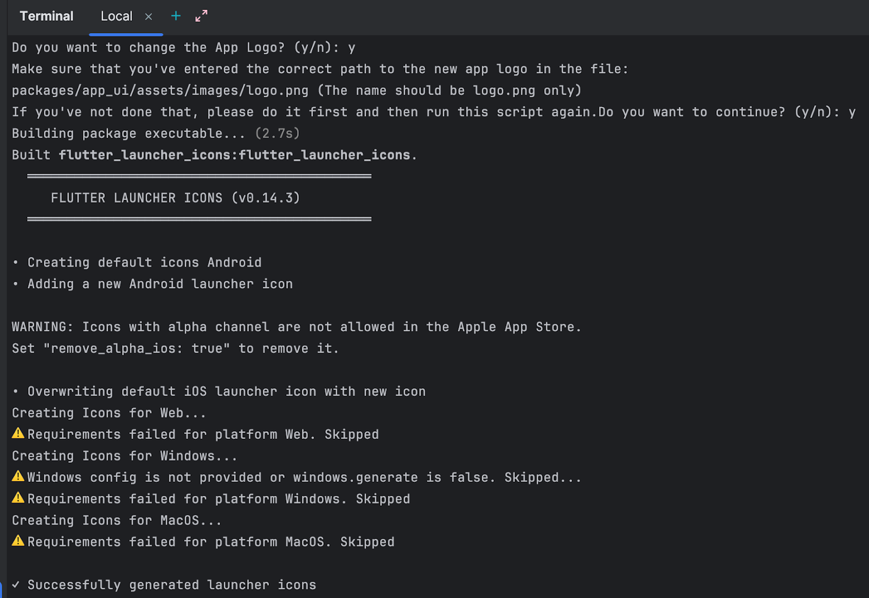This screenshot has height=598, width=869.
Task: Click the warning icon before 'Windows config is not provided'
Action: pyautogui.click(x=18, y=476)
